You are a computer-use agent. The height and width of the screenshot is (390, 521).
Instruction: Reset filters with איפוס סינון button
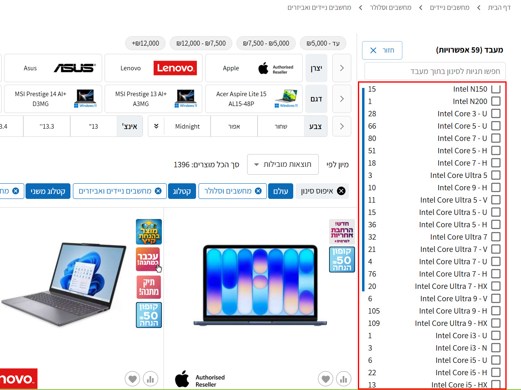pyautogui.click(x=322, y=191)
